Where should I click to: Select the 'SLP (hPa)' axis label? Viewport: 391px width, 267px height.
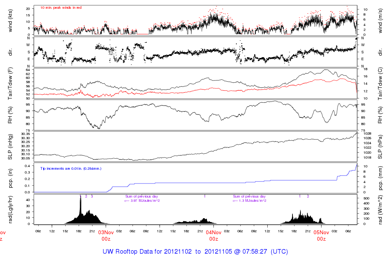tap(380, 147)
